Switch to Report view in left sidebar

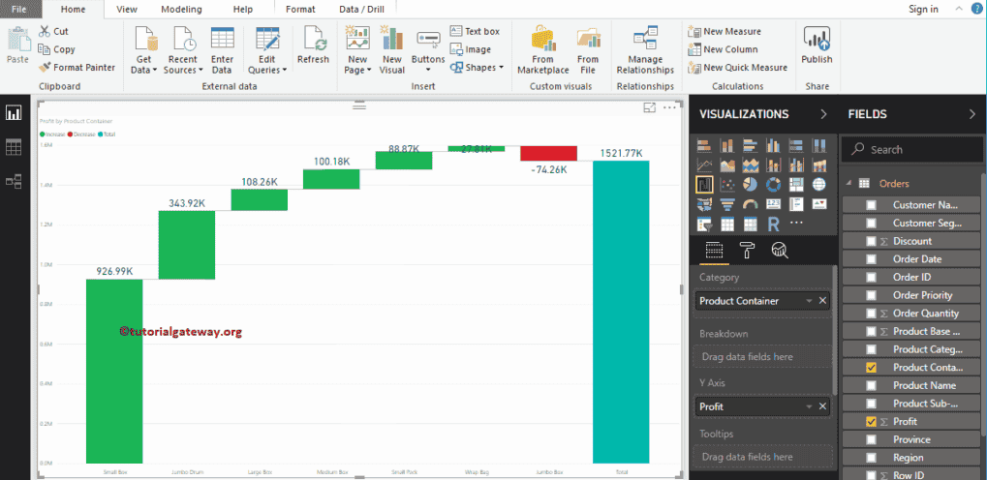[14, 112]
